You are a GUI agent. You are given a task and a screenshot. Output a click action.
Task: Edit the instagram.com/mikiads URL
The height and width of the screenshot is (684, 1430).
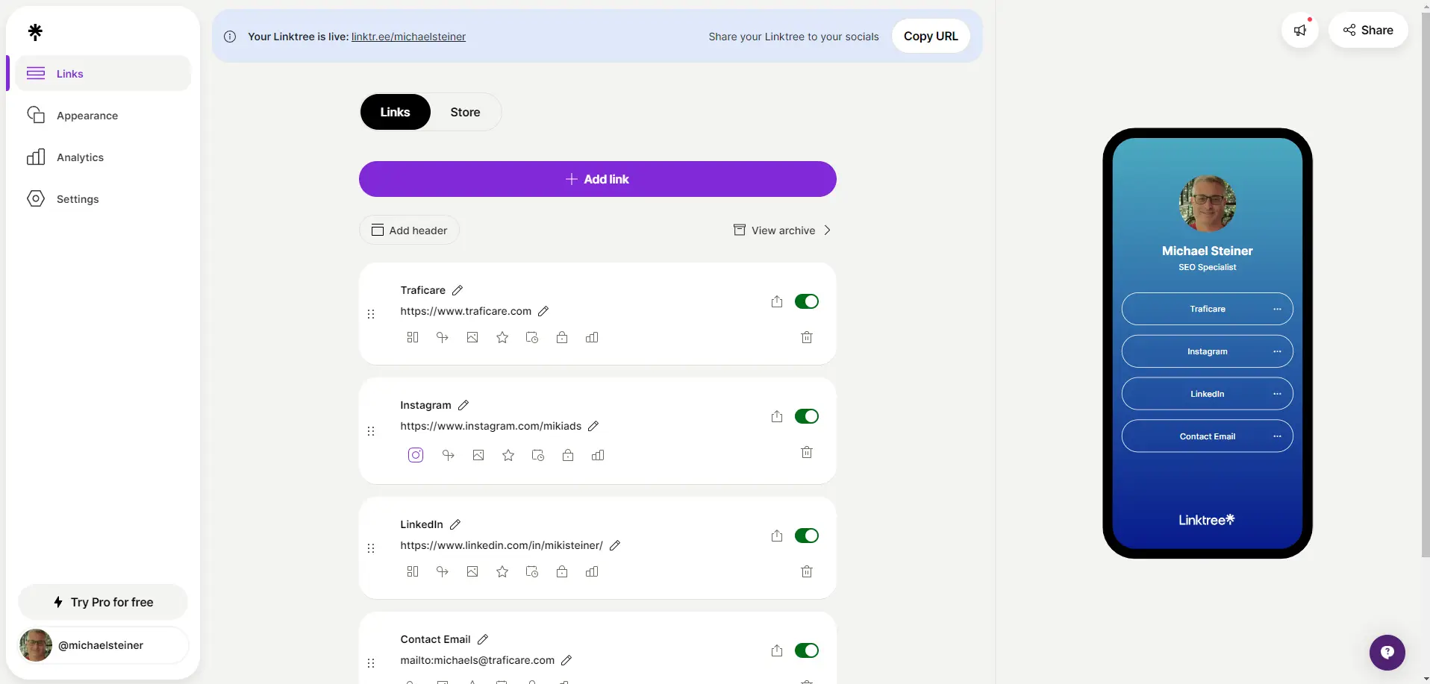pyautogui.click(x=593, y=426)
